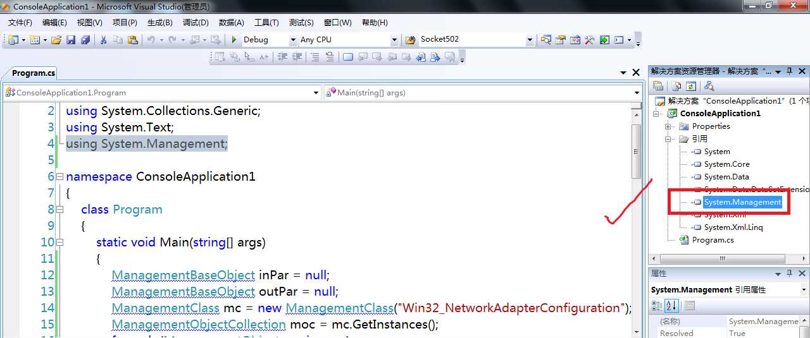Select System.Management reference in Solution Explorer

(x=743, y=202)
